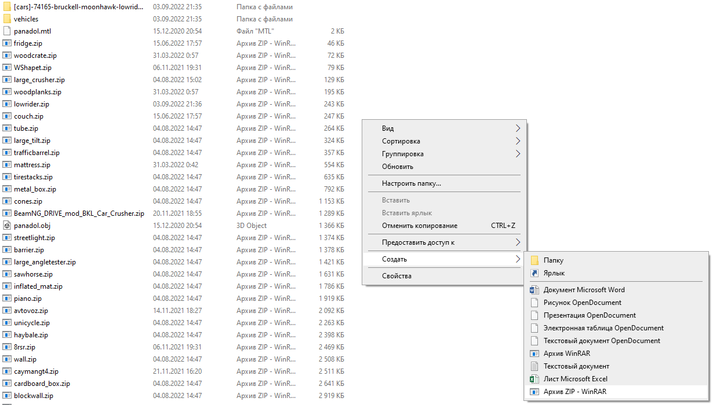
Task: Select the streetlight.zip file name
Action: coord(34,238)
